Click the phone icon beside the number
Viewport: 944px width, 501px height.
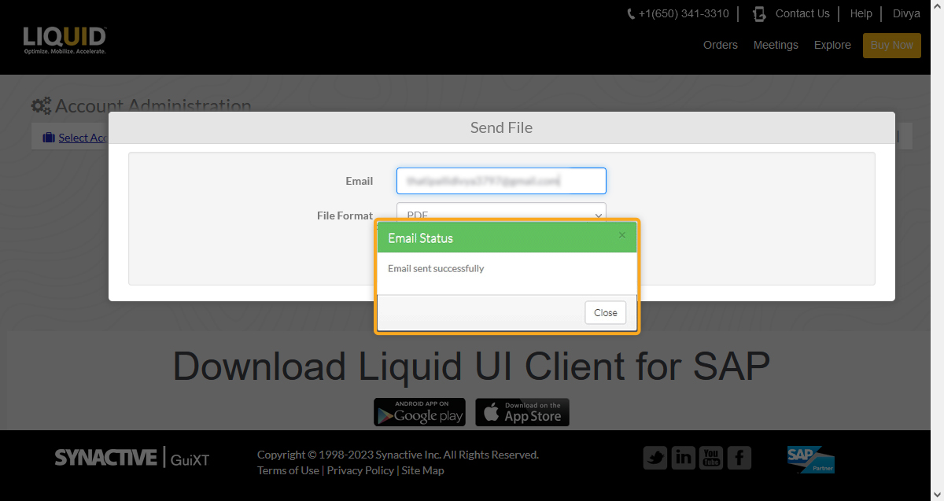[631, 14]
